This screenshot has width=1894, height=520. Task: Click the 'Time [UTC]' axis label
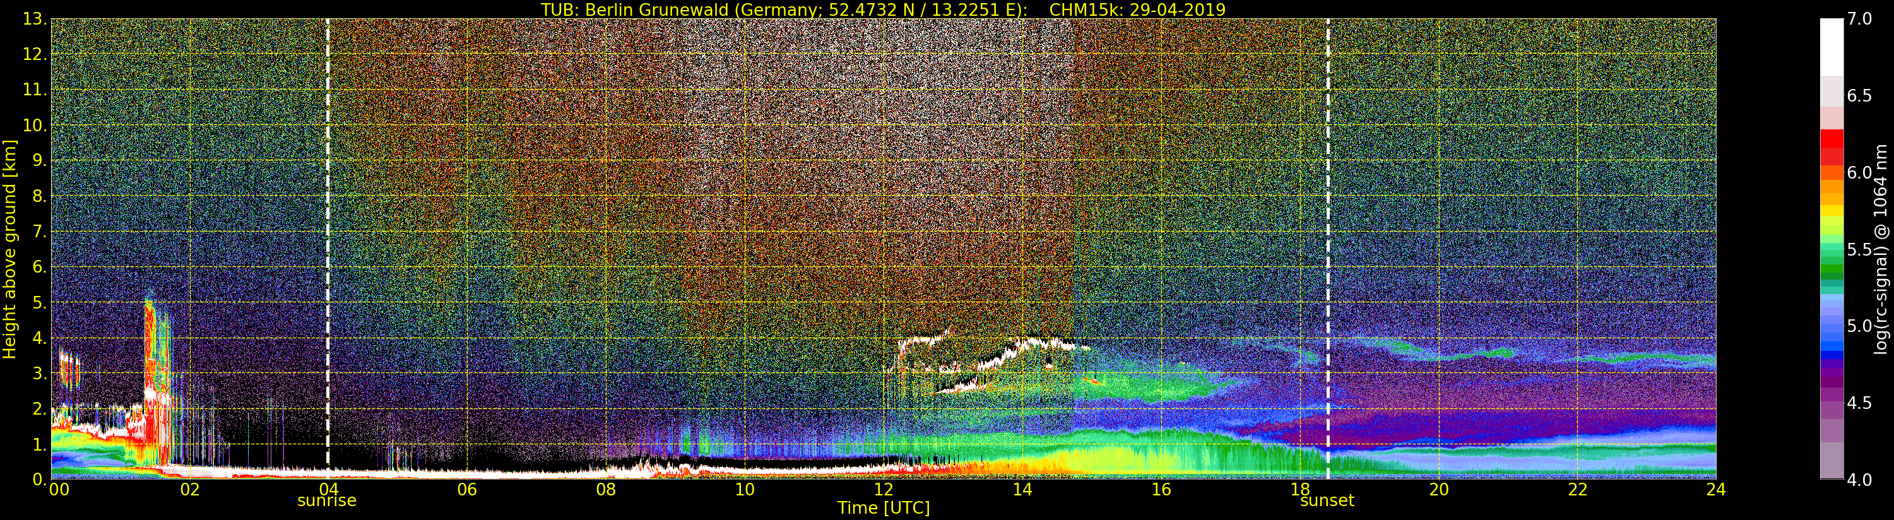(x=883, y=508)
